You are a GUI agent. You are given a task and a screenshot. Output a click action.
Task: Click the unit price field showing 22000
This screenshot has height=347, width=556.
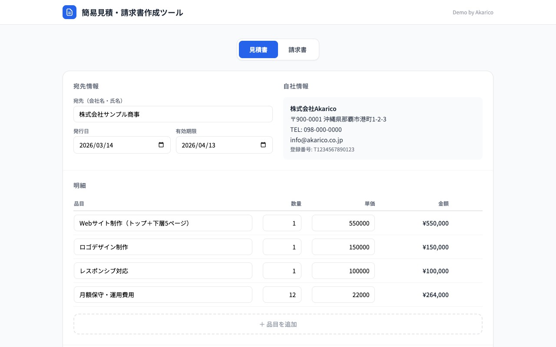pos(343,295)
